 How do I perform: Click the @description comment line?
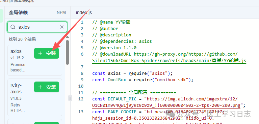[112, 35]
